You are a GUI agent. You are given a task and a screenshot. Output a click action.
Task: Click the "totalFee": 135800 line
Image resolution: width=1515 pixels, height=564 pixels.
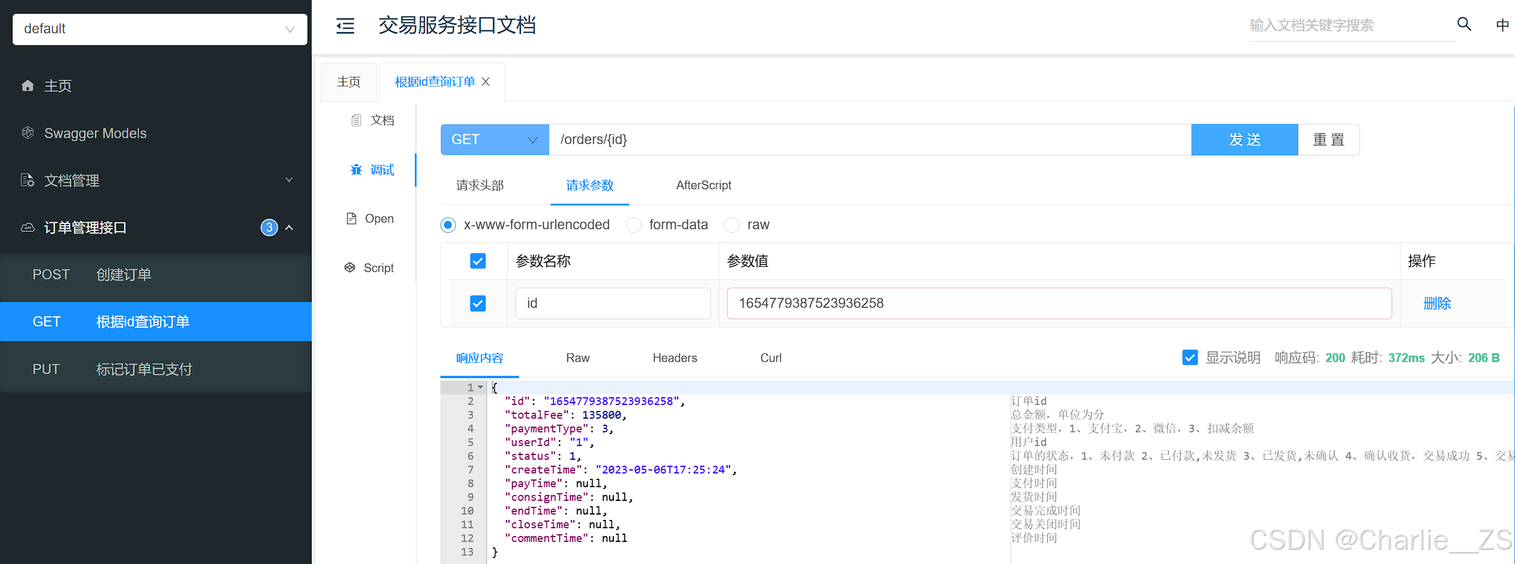coord(565,415)
